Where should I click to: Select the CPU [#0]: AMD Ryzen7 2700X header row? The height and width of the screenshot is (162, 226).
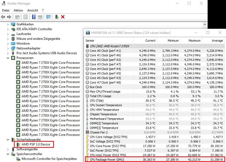(x=154, y=46)
